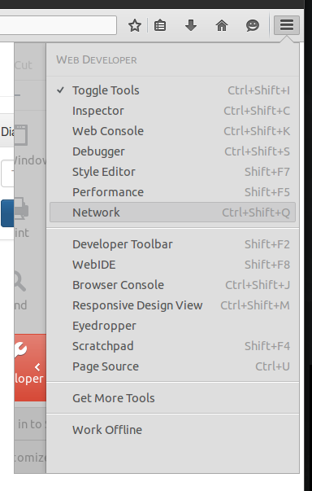Uncheck Toggle Tools menu entry
This screenshot has height=491, width=312.
coord(172,90)
